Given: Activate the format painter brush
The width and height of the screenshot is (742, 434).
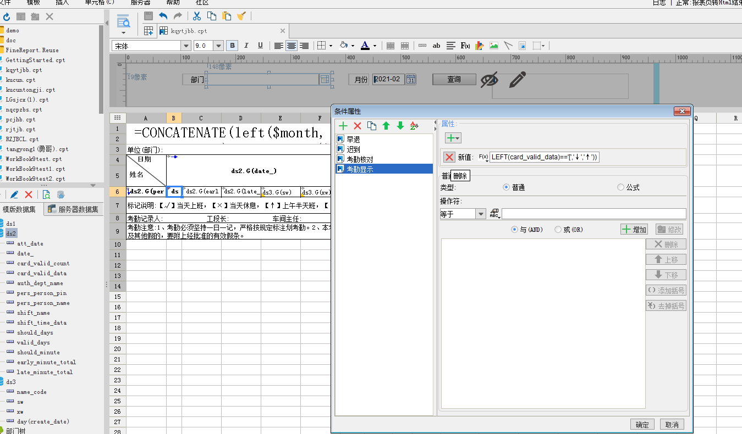Looking at the screenshot, I should pyautogui.click(x=241, y=16).
